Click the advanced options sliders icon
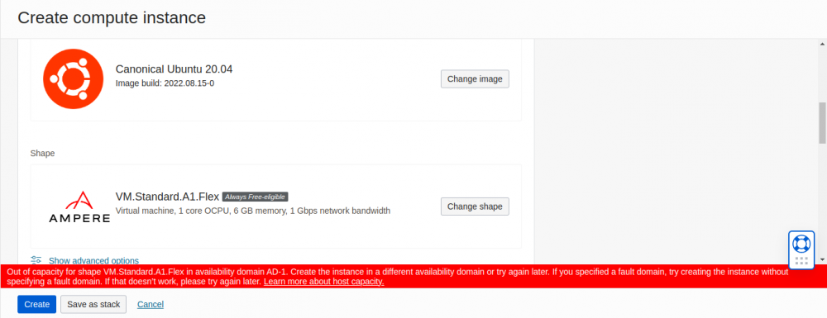 36,260
